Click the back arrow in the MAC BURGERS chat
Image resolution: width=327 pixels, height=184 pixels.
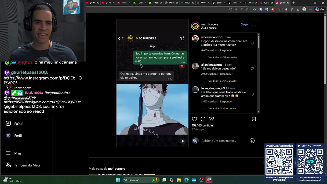(119, 38)
